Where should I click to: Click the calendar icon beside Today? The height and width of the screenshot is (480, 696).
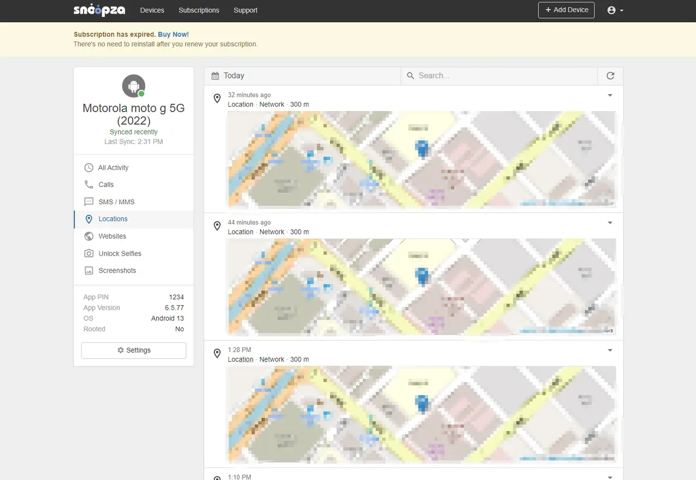215,76
